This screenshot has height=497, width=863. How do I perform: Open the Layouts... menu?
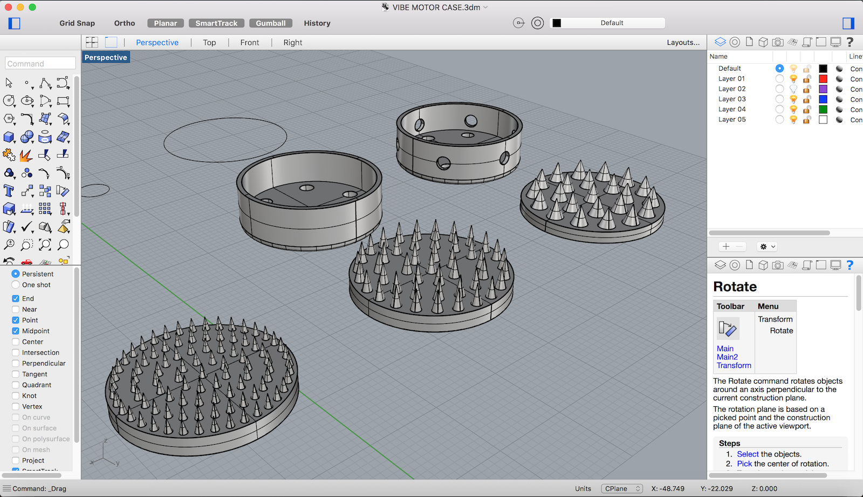coord(683,43)
